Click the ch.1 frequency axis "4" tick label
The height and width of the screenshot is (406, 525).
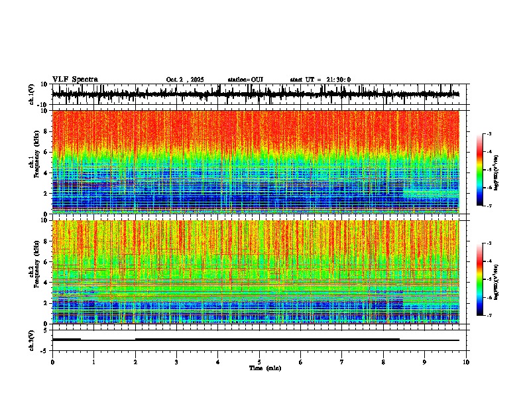click(46, 173)
